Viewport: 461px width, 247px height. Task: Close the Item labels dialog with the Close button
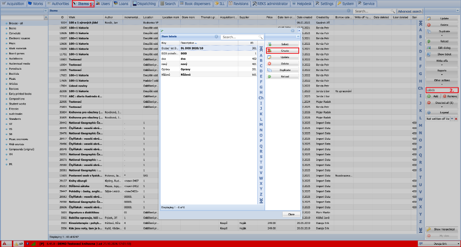coord(291,214)
